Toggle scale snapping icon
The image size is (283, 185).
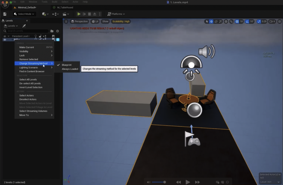(x=259, y=21)
